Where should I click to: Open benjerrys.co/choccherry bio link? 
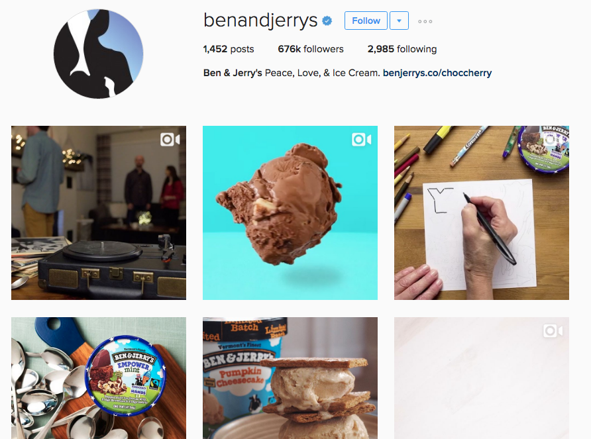click(437, 73)
